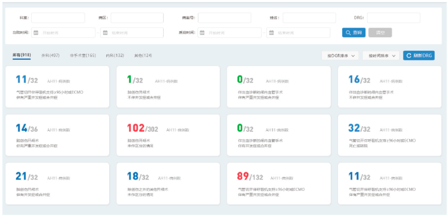
Task: Show the 其他(124) tab
Action: click(143, 56)
